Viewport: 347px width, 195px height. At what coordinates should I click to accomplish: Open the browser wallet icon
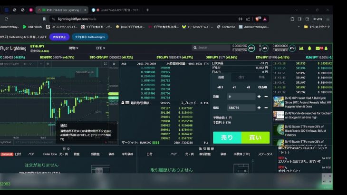pyautogui.click(x=307, y=19)
